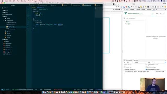Open the main.js editor tab
The image size is (167, 94).
(x=97, y=5)
